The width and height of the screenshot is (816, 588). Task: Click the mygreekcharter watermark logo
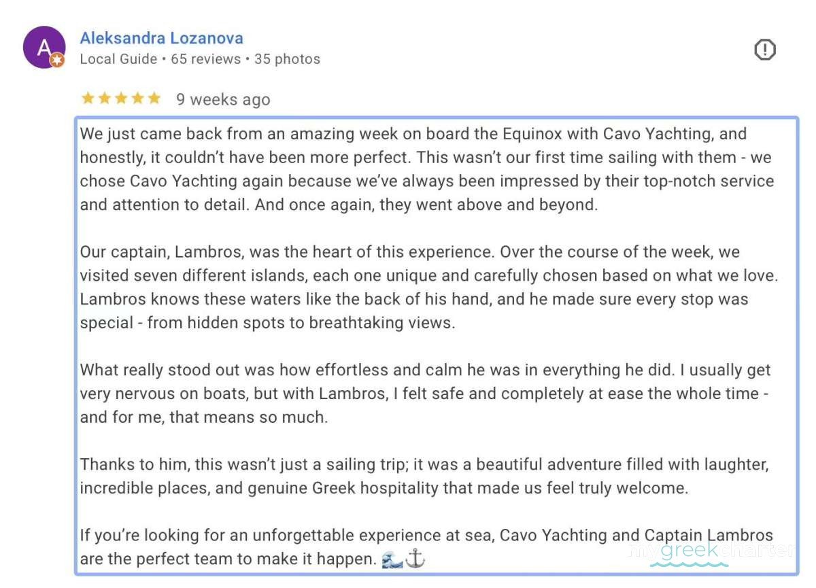711,552
